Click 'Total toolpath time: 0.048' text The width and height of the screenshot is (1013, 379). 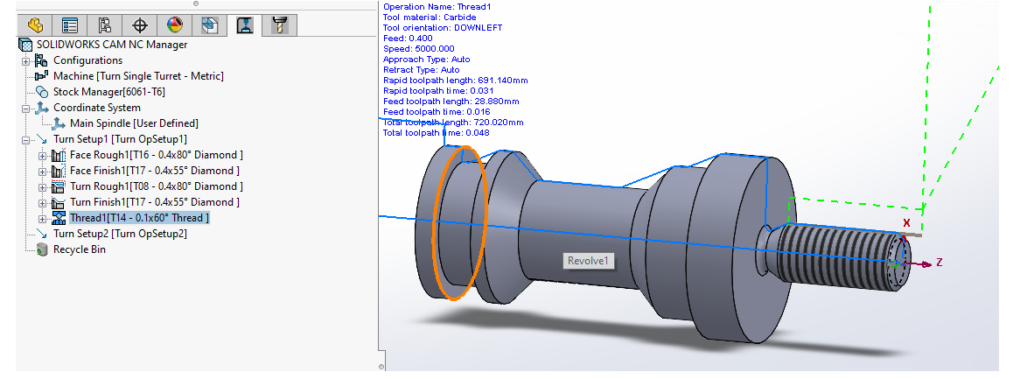coord(437,132)
